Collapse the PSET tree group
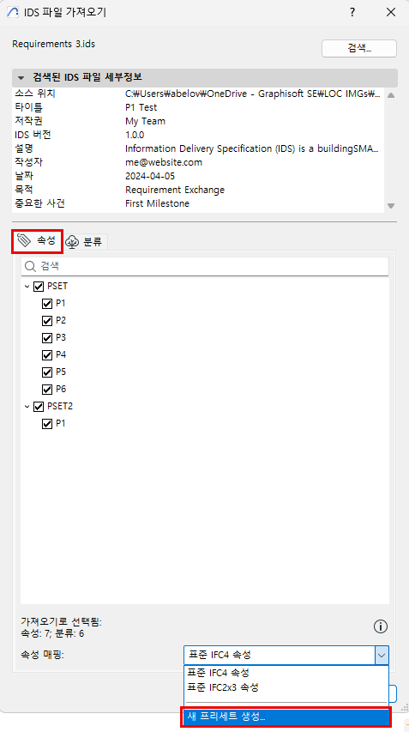This screenshot has width=409, height=732. point(27,286)
